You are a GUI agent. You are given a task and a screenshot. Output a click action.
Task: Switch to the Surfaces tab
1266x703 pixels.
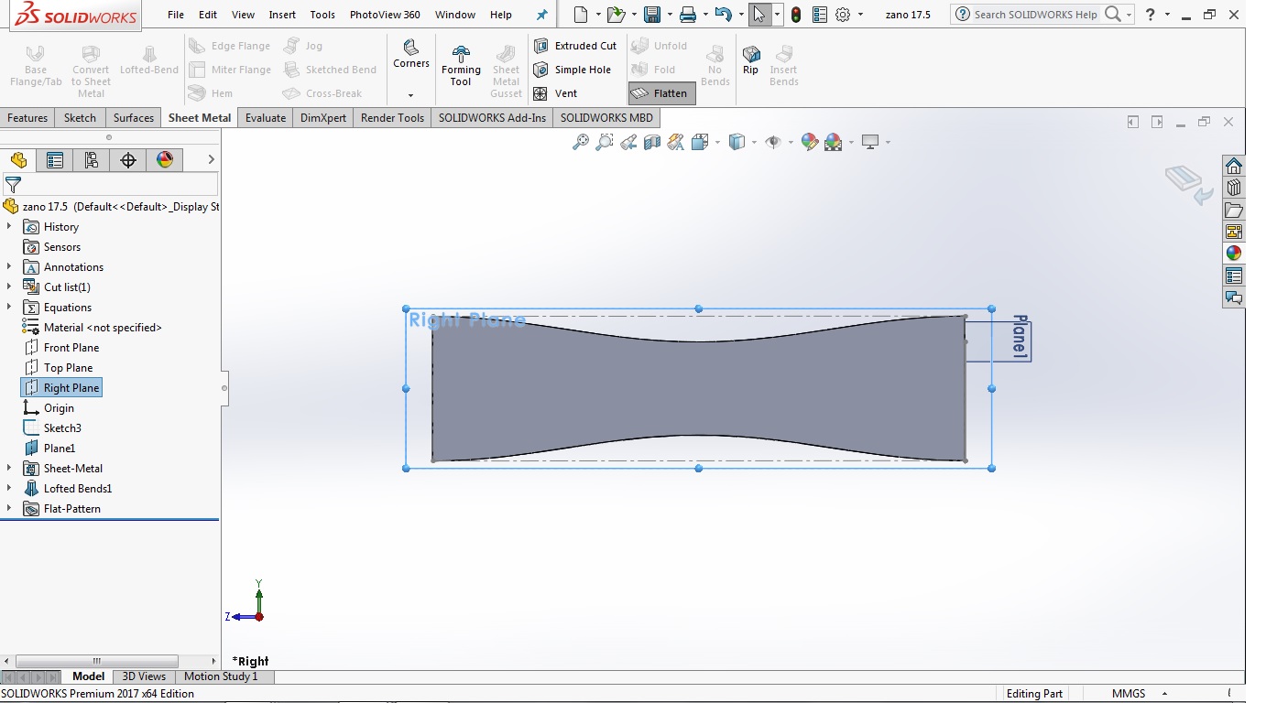pos(134,118)
